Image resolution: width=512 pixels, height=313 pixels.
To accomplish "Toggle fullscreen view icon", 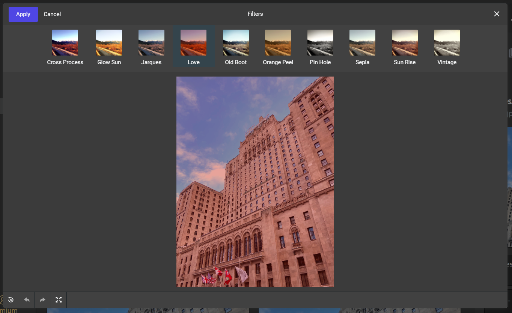I will tap(59, 300).
